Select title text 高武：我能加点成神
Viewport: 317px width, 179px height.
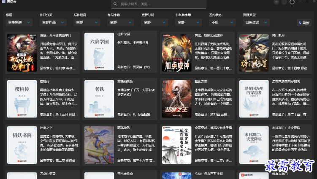point(209,35)
